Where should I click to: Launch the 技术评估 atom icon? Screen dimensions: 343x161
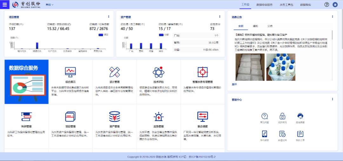tap(158, 72)
